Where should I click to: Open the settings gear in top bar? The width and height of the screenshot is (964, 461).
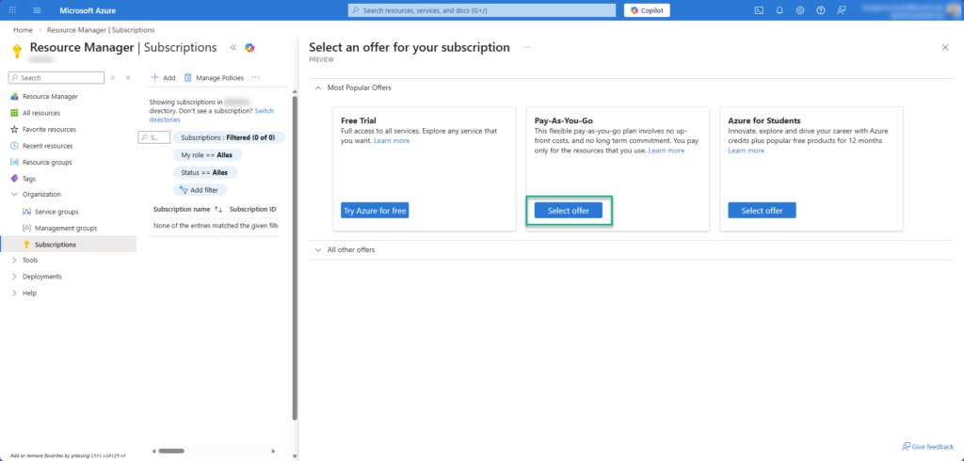(x=800, y=10)
